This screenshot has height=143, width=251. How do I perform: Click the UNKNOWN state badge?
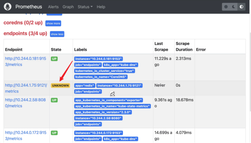point(60,86)
